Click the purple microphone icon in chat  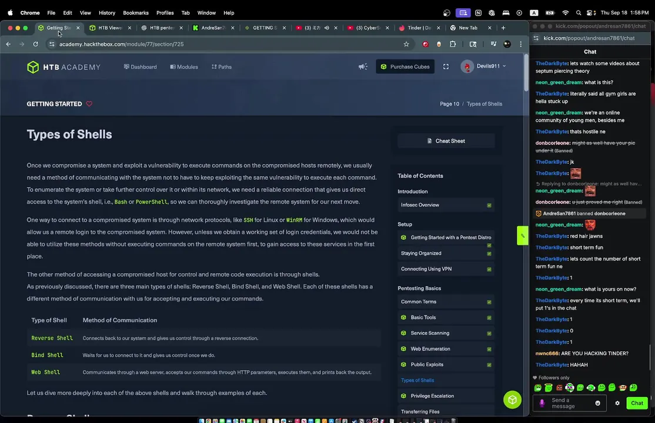pos(542,403)
